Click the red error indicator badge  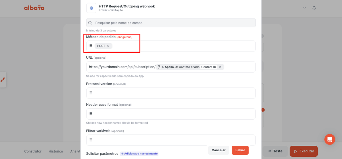tap(263, 110)
